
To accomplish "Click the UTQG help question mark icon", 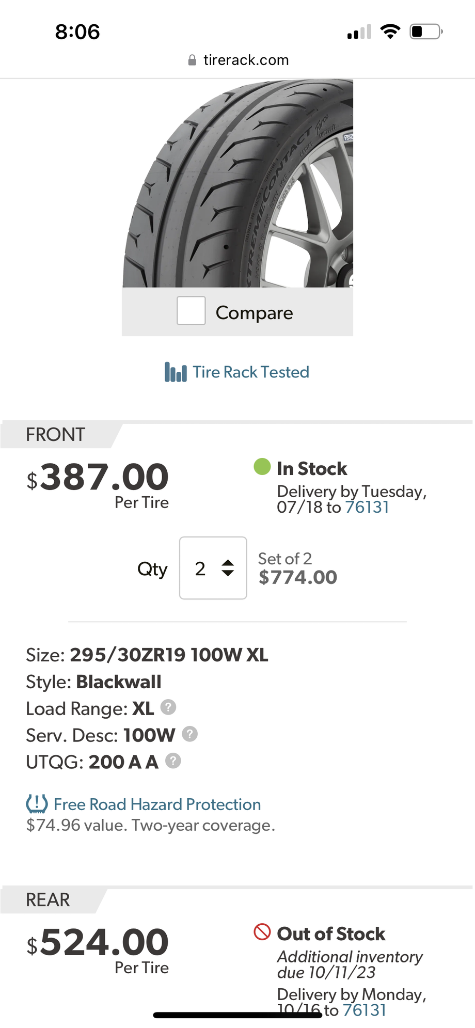I will 173,761.
